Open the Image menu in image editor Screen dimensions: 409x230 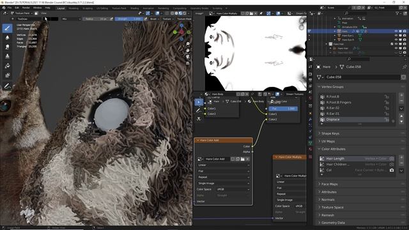click(199, 13)
